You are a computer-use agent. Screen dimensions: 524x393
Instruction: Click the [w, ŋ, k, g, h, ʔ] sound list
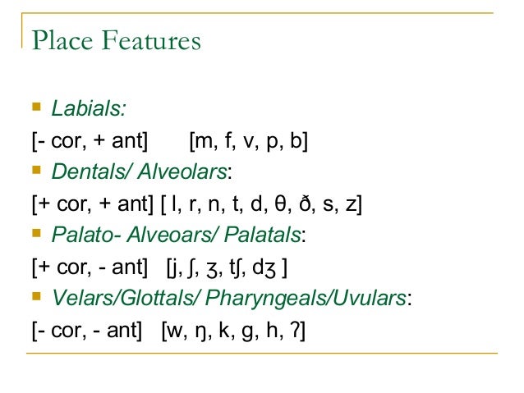tap(233, 332)
